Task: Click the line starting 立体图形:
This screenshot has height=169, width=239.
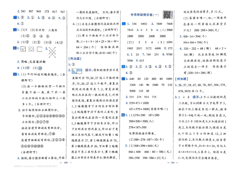Action: (x=35, y=122)
